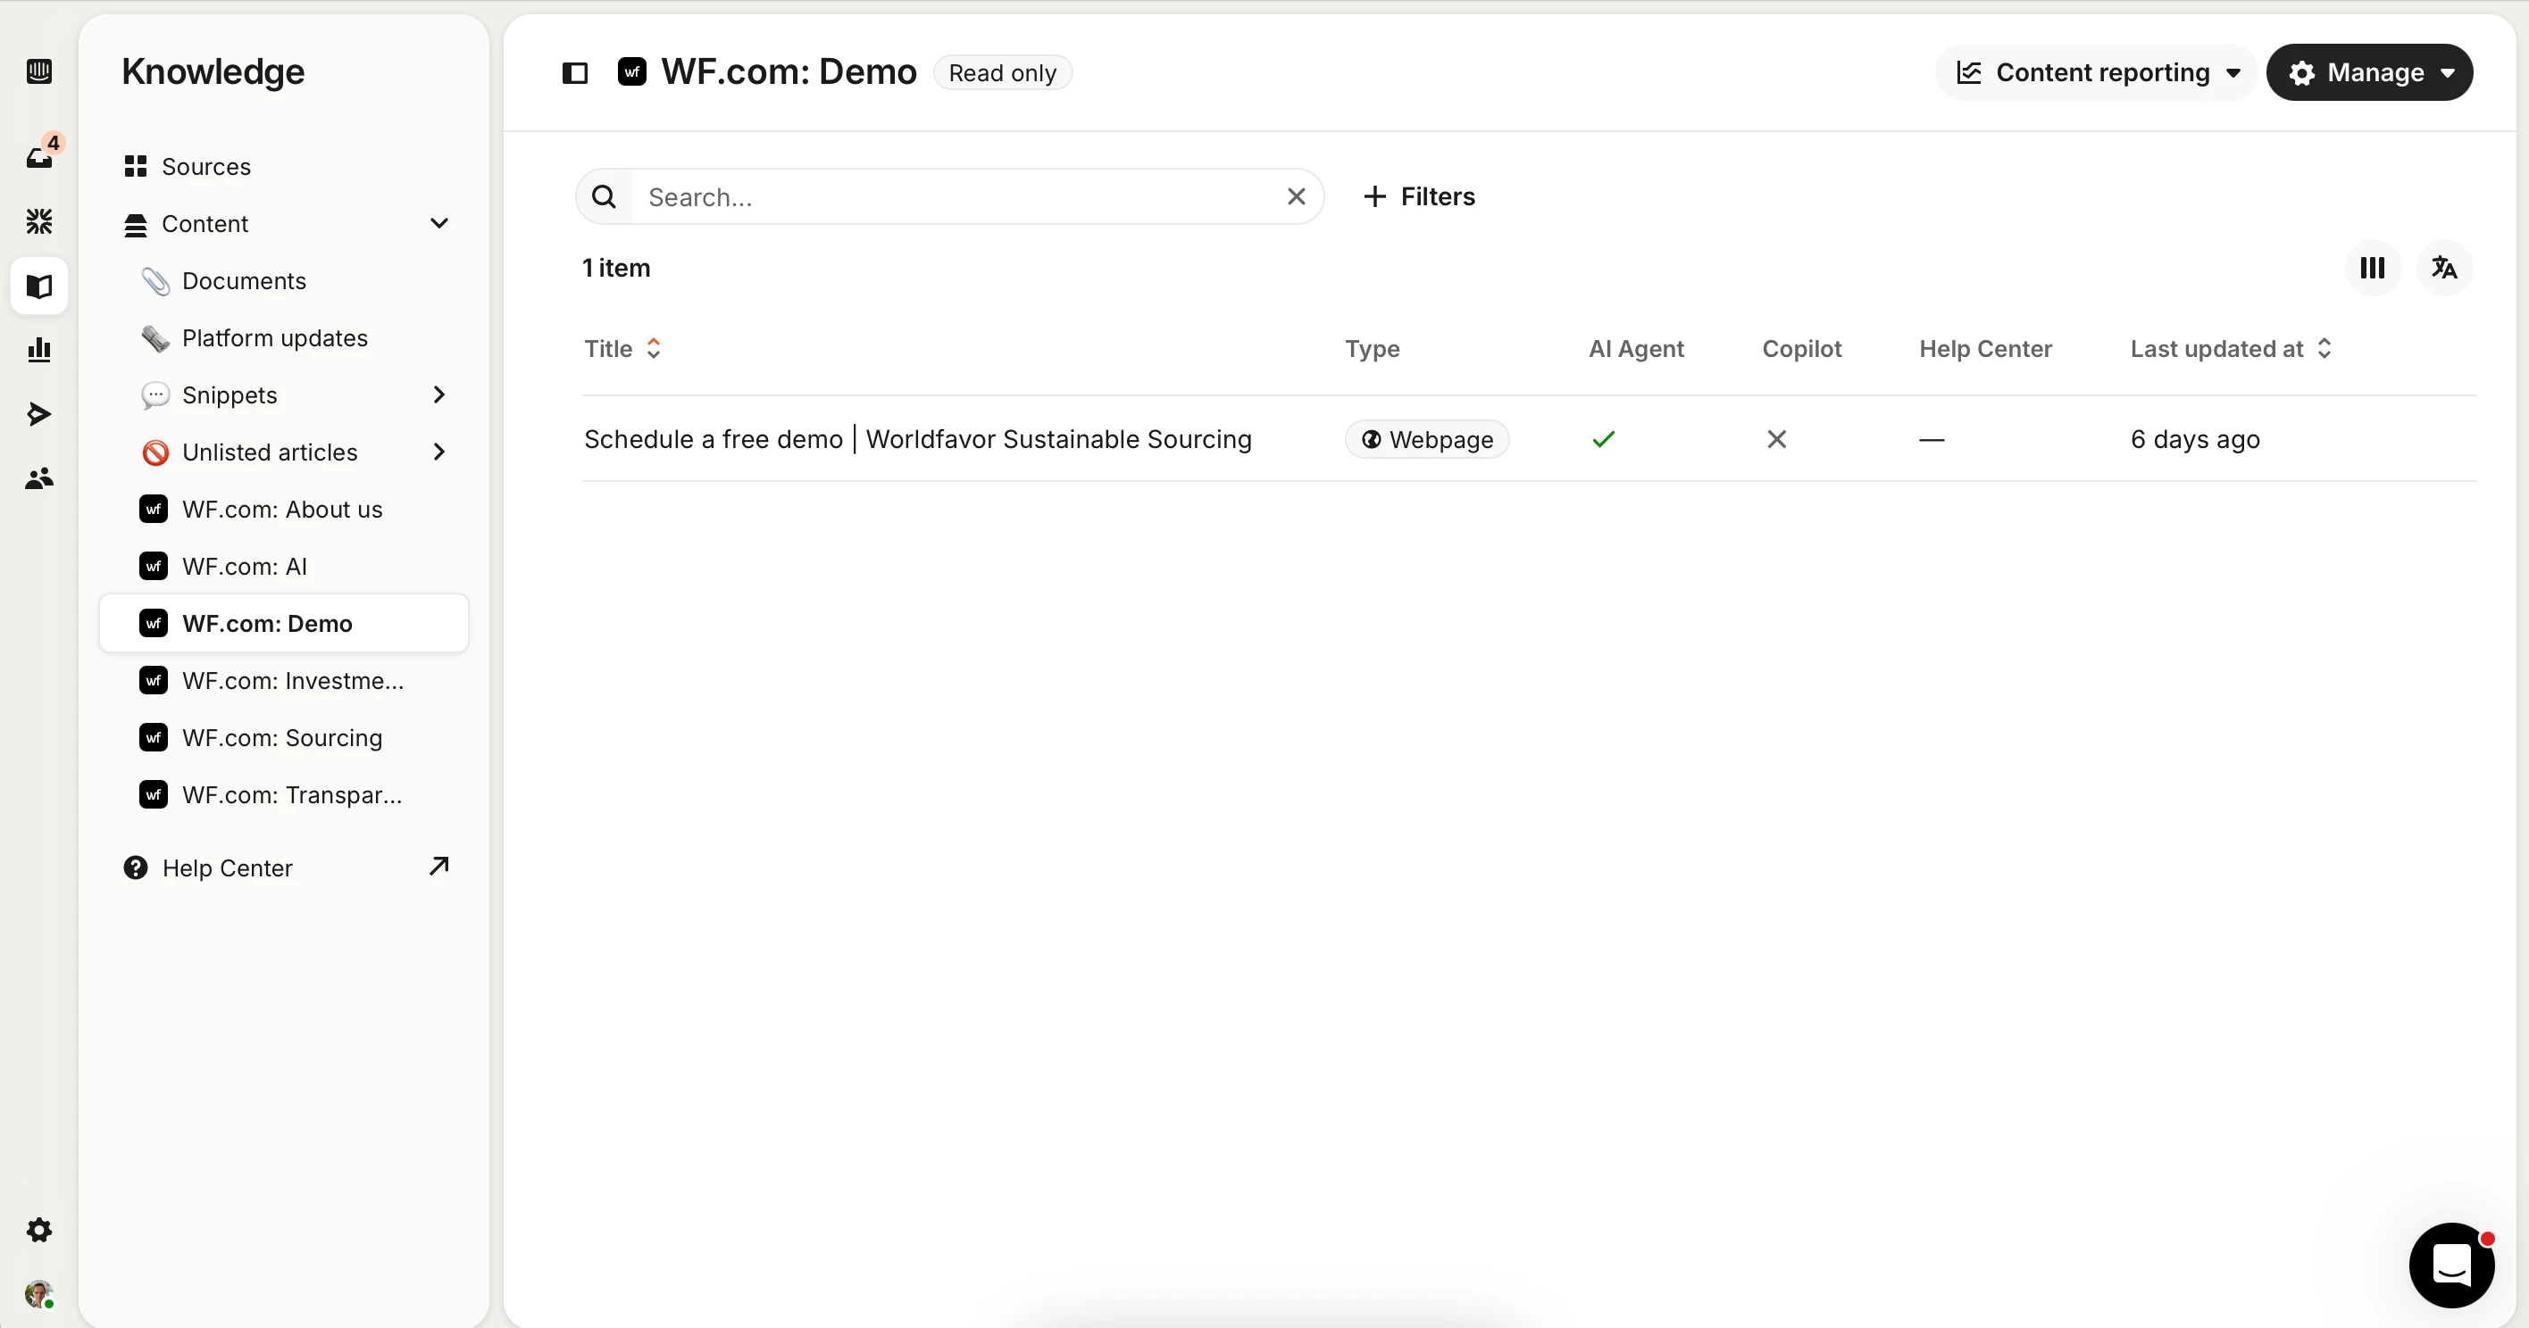
Task: Click the Copilot column header
Action: (x=1801, y=348)
